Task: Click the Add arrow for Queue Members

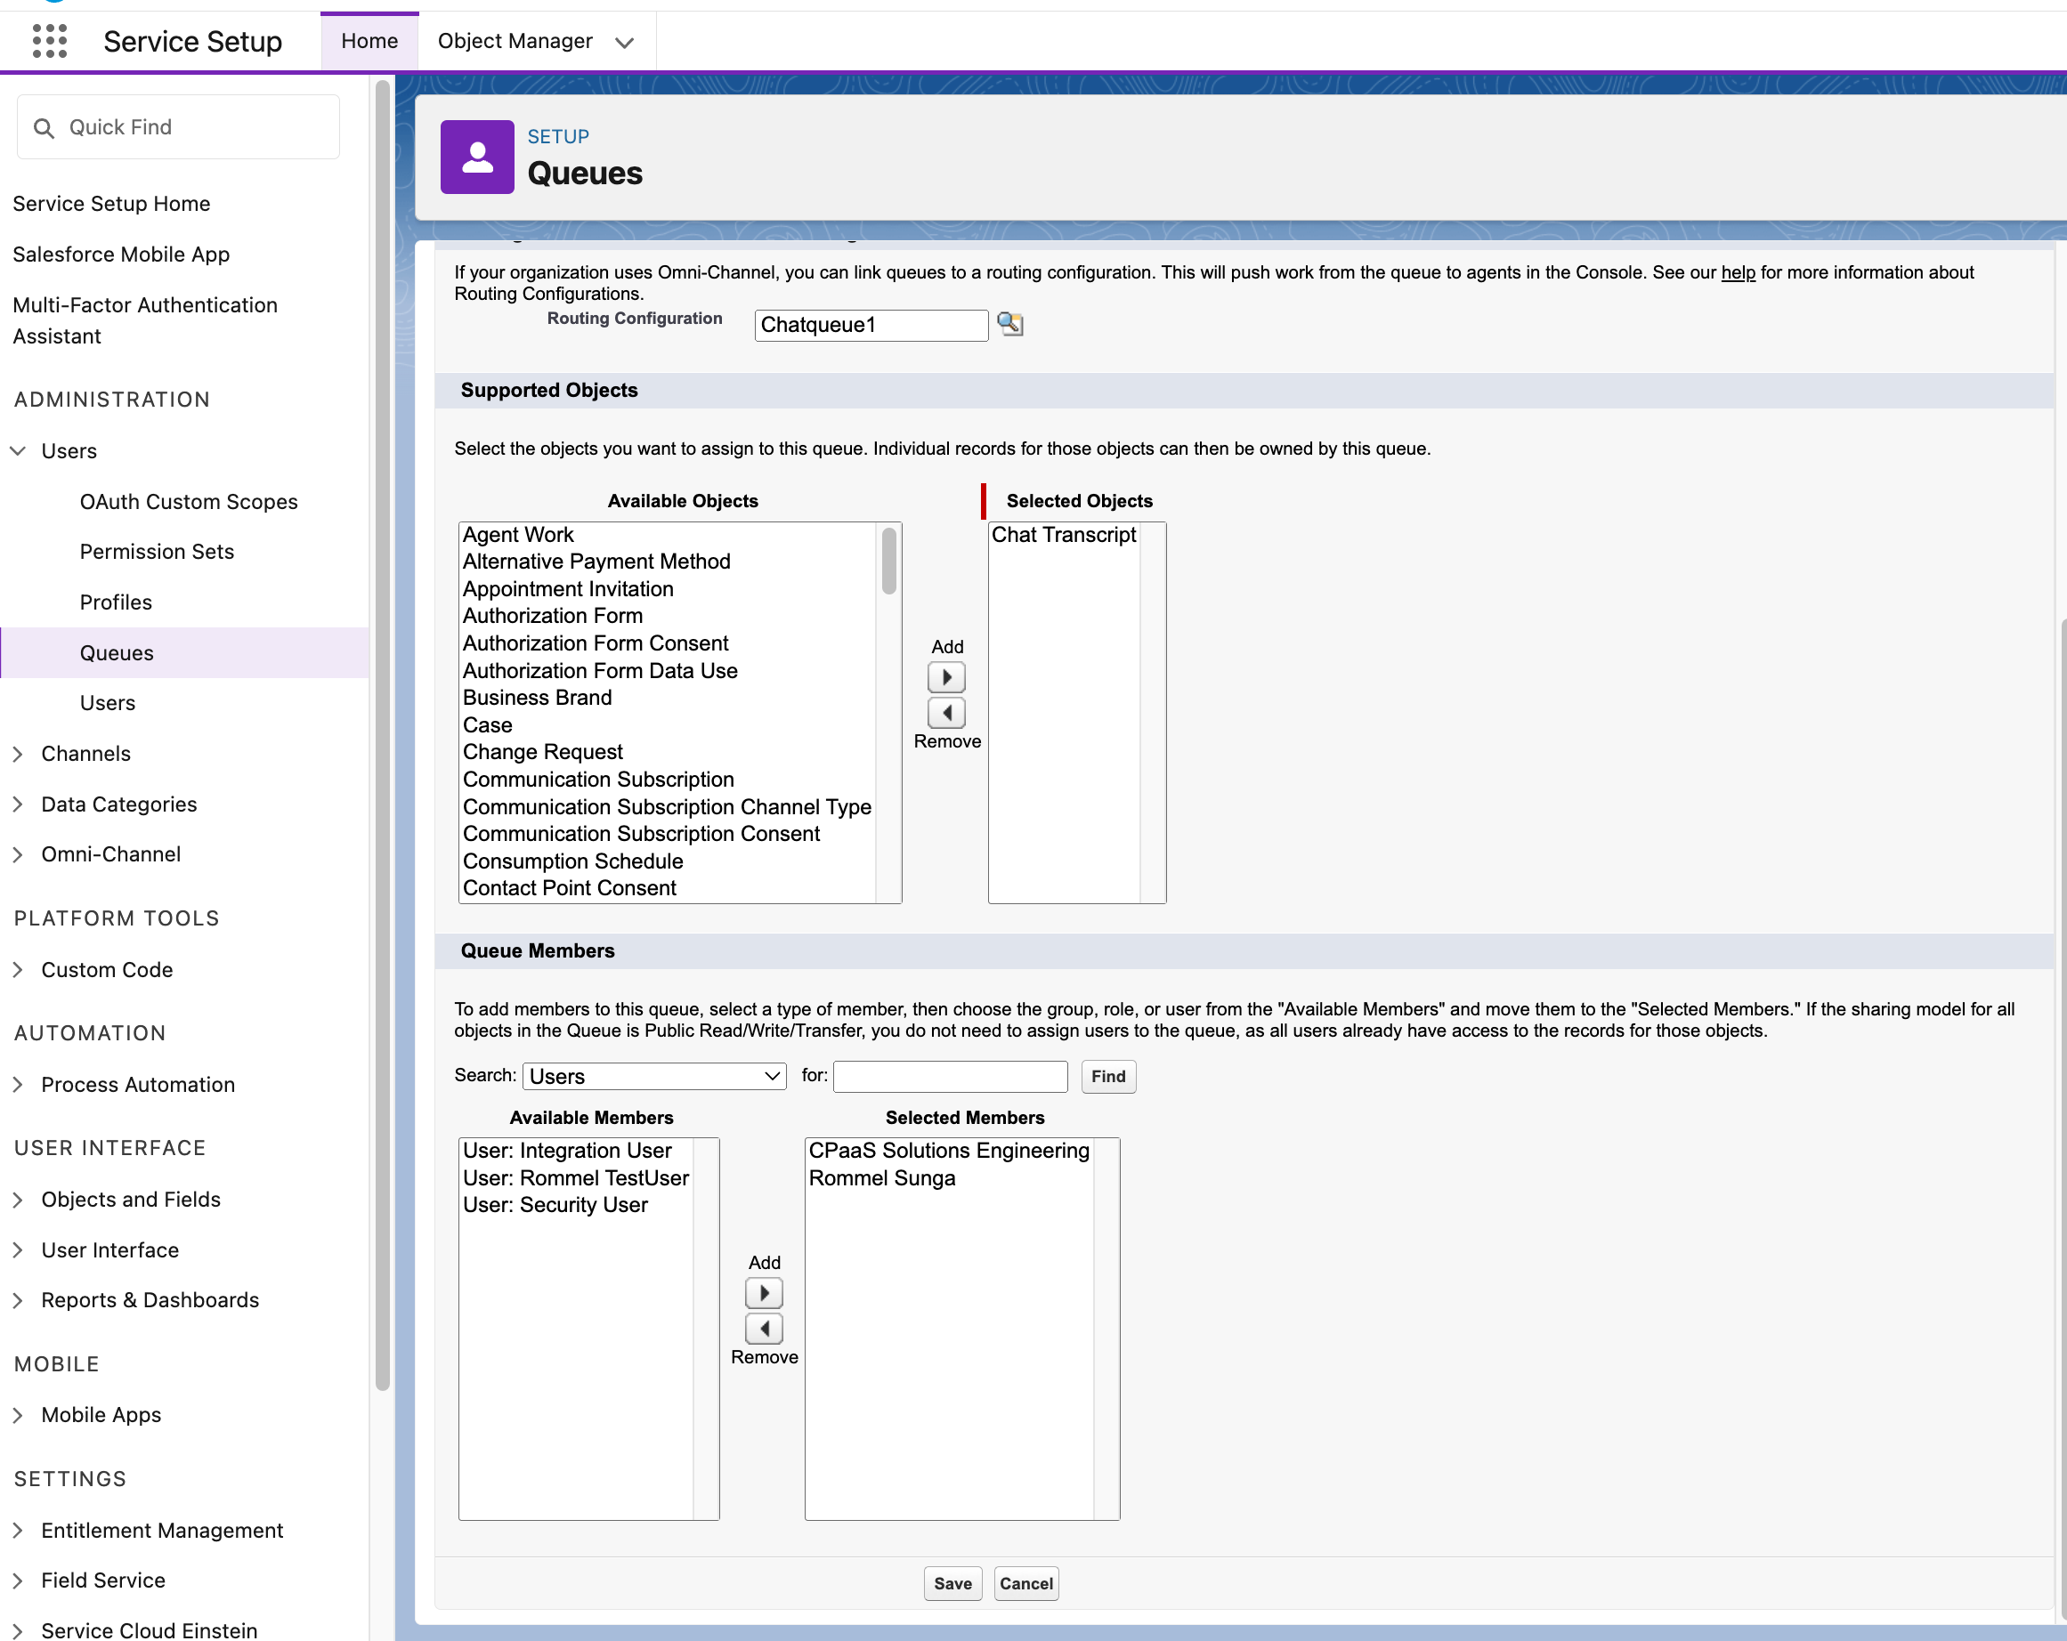Action: tap(763, 1293)
